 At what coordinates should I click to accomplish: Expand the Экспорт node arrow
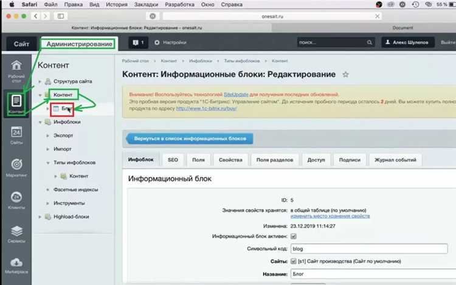click(x=47, y=136)
